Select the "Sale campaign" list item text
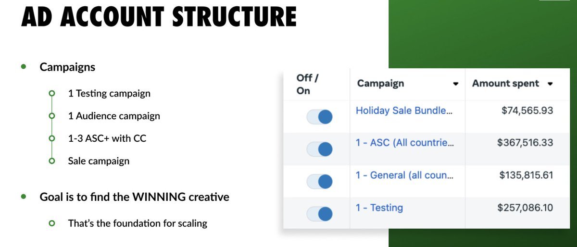The image size is (577, 247). click(99, 161)
